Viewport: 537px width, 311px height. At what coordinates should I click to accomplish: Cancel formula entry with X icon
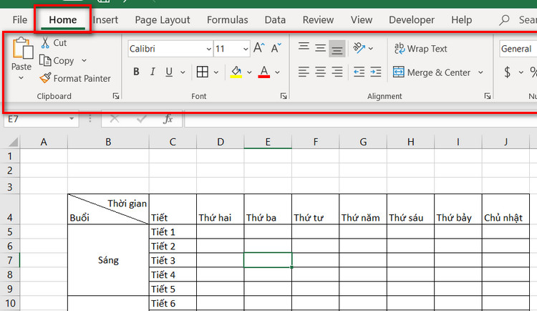coord(115,119)
